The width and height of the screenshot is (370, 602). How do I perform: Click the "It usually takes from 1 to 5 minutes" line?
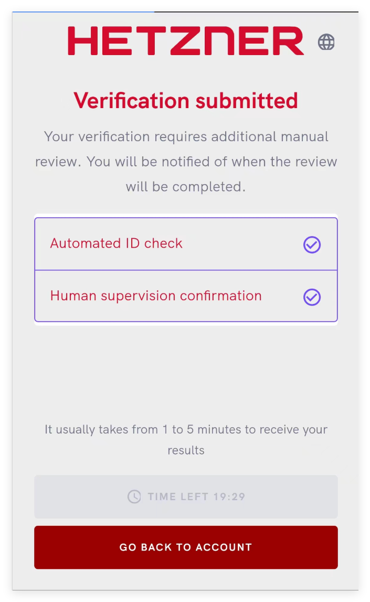point(186,430)
